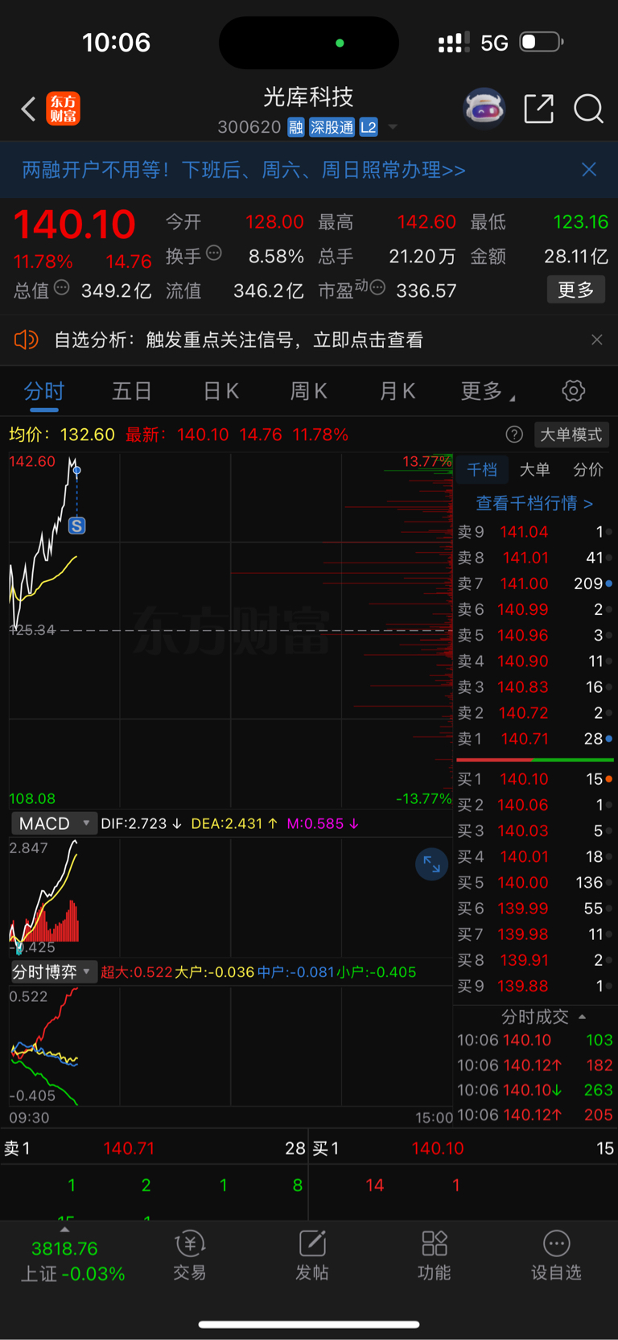
Task: Tap the bottom 卖1 140.71 queue header
Action: tap(154, 1148)
